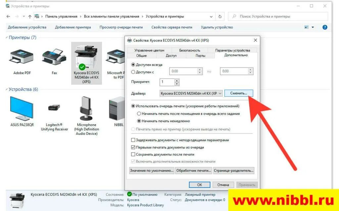Screen dimensions: 339x211
Task: Click the view layout icon
Action: coord(306,27)
